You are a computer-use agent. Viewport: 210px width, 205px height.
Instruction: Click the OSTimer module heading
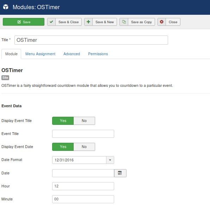(12, 70)
